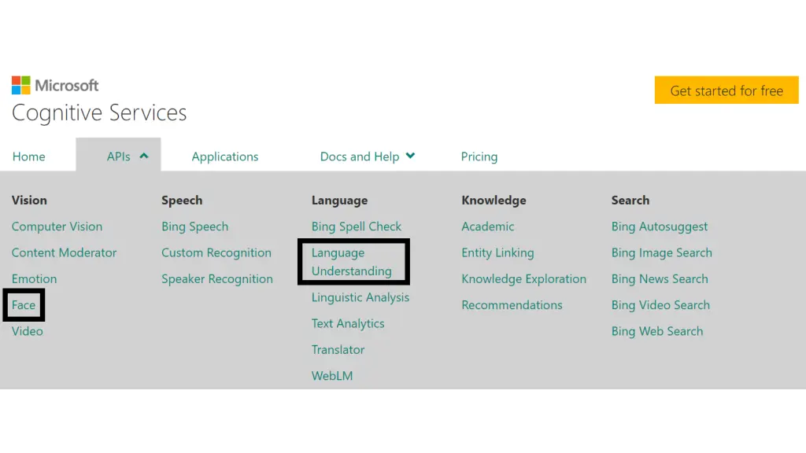Image resolution: width=806 pixels, height=453 pixels.
Task: Open the Custom Recognition link
Action: pos(216,252)
